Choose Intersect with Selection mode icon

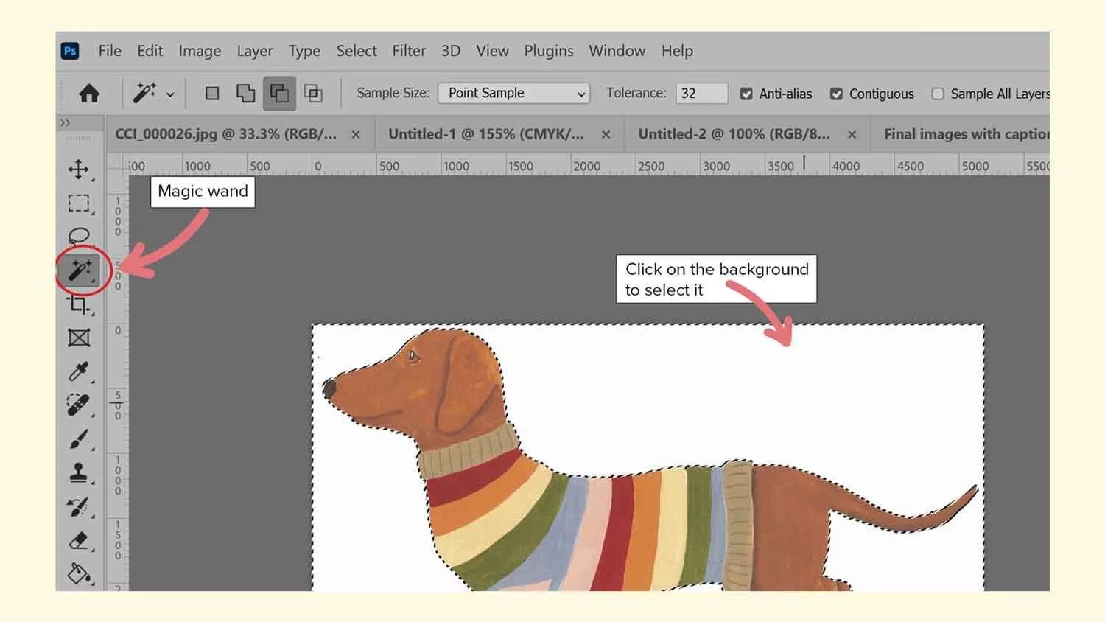point(313,94)
